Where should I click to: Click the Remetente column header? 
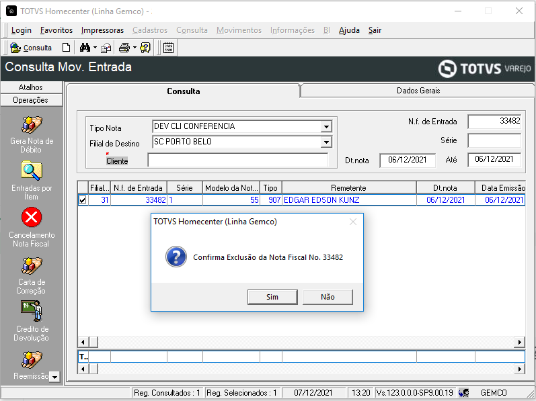(348, 187)
